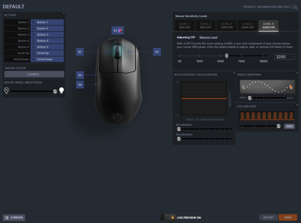Select the Level 5 3200 CPI tab
This screenshot has height=223, width=301.
268,26
